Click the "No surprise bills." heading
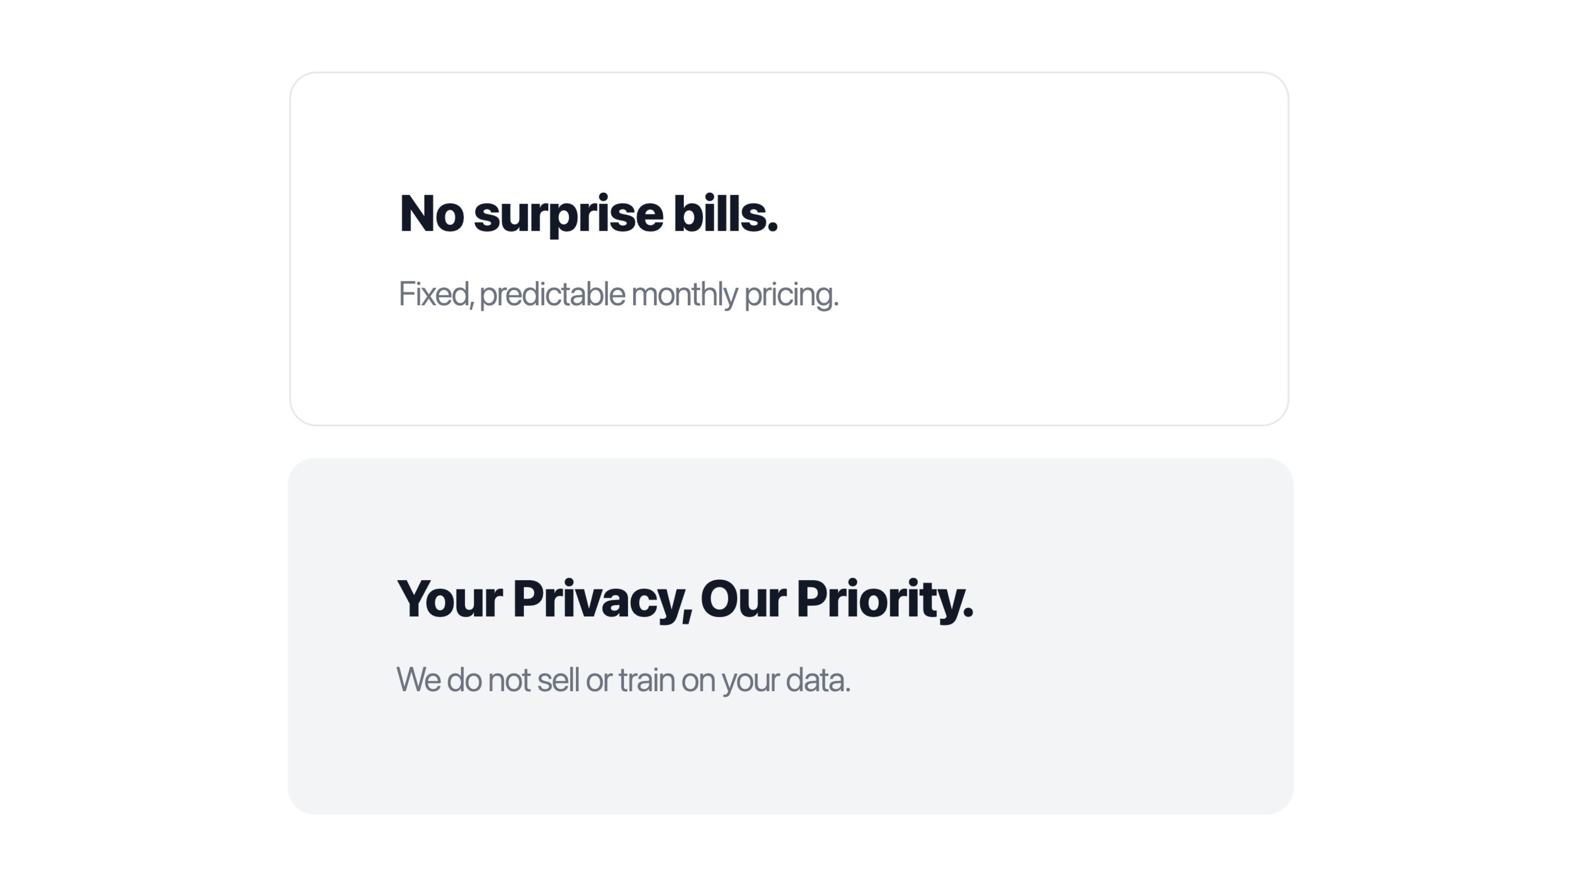1581x885 pixels. 588,214
